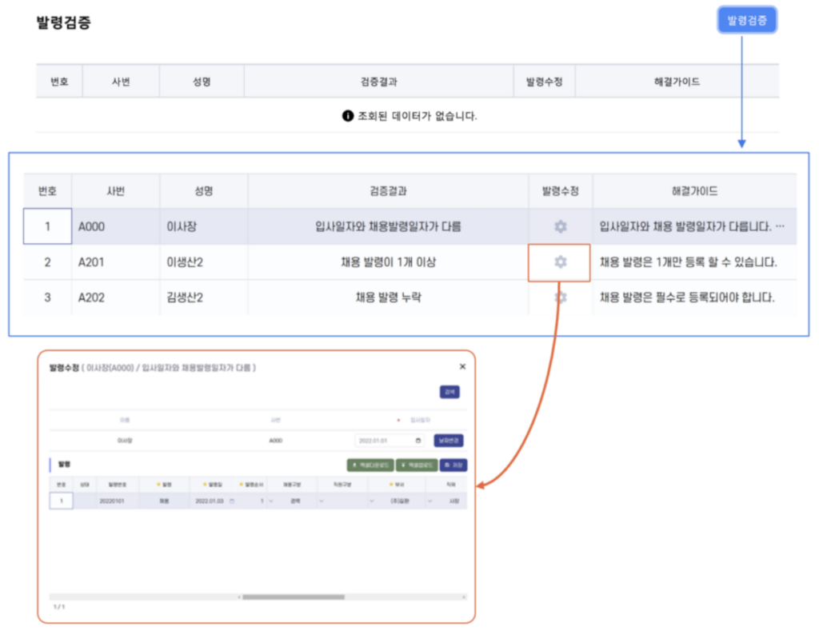Close the 발령수정 dialog with X
This screenshot has width=819, height=635.
pyautogui.click(x=462, y=366)
